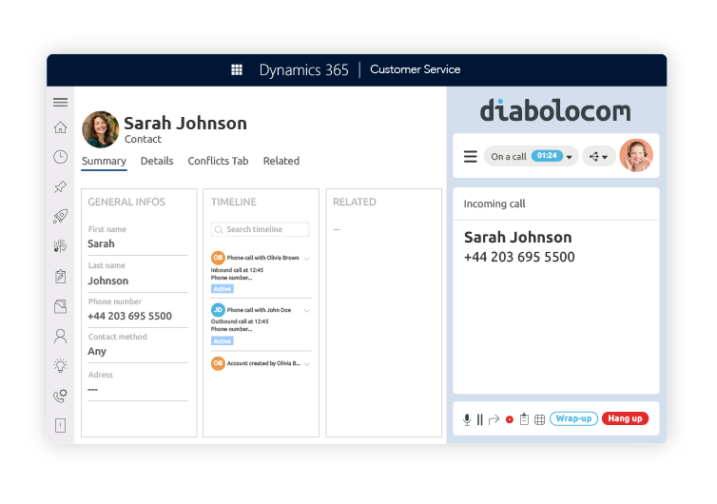
Task: Click the Search timeline field
Action: [261, 229]
